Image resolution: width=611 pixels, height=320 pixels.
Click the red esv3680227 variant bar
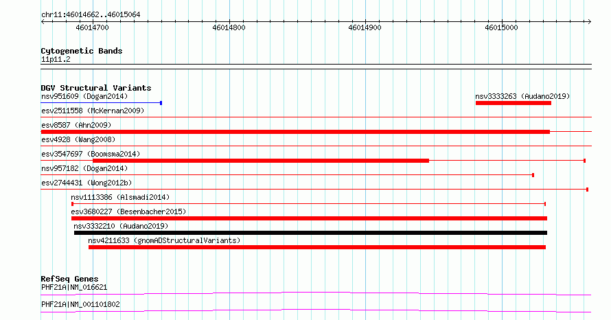point(309,218)
